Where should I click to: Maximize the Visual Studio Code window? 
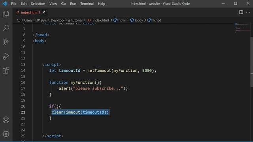click(x=236, y=4)
